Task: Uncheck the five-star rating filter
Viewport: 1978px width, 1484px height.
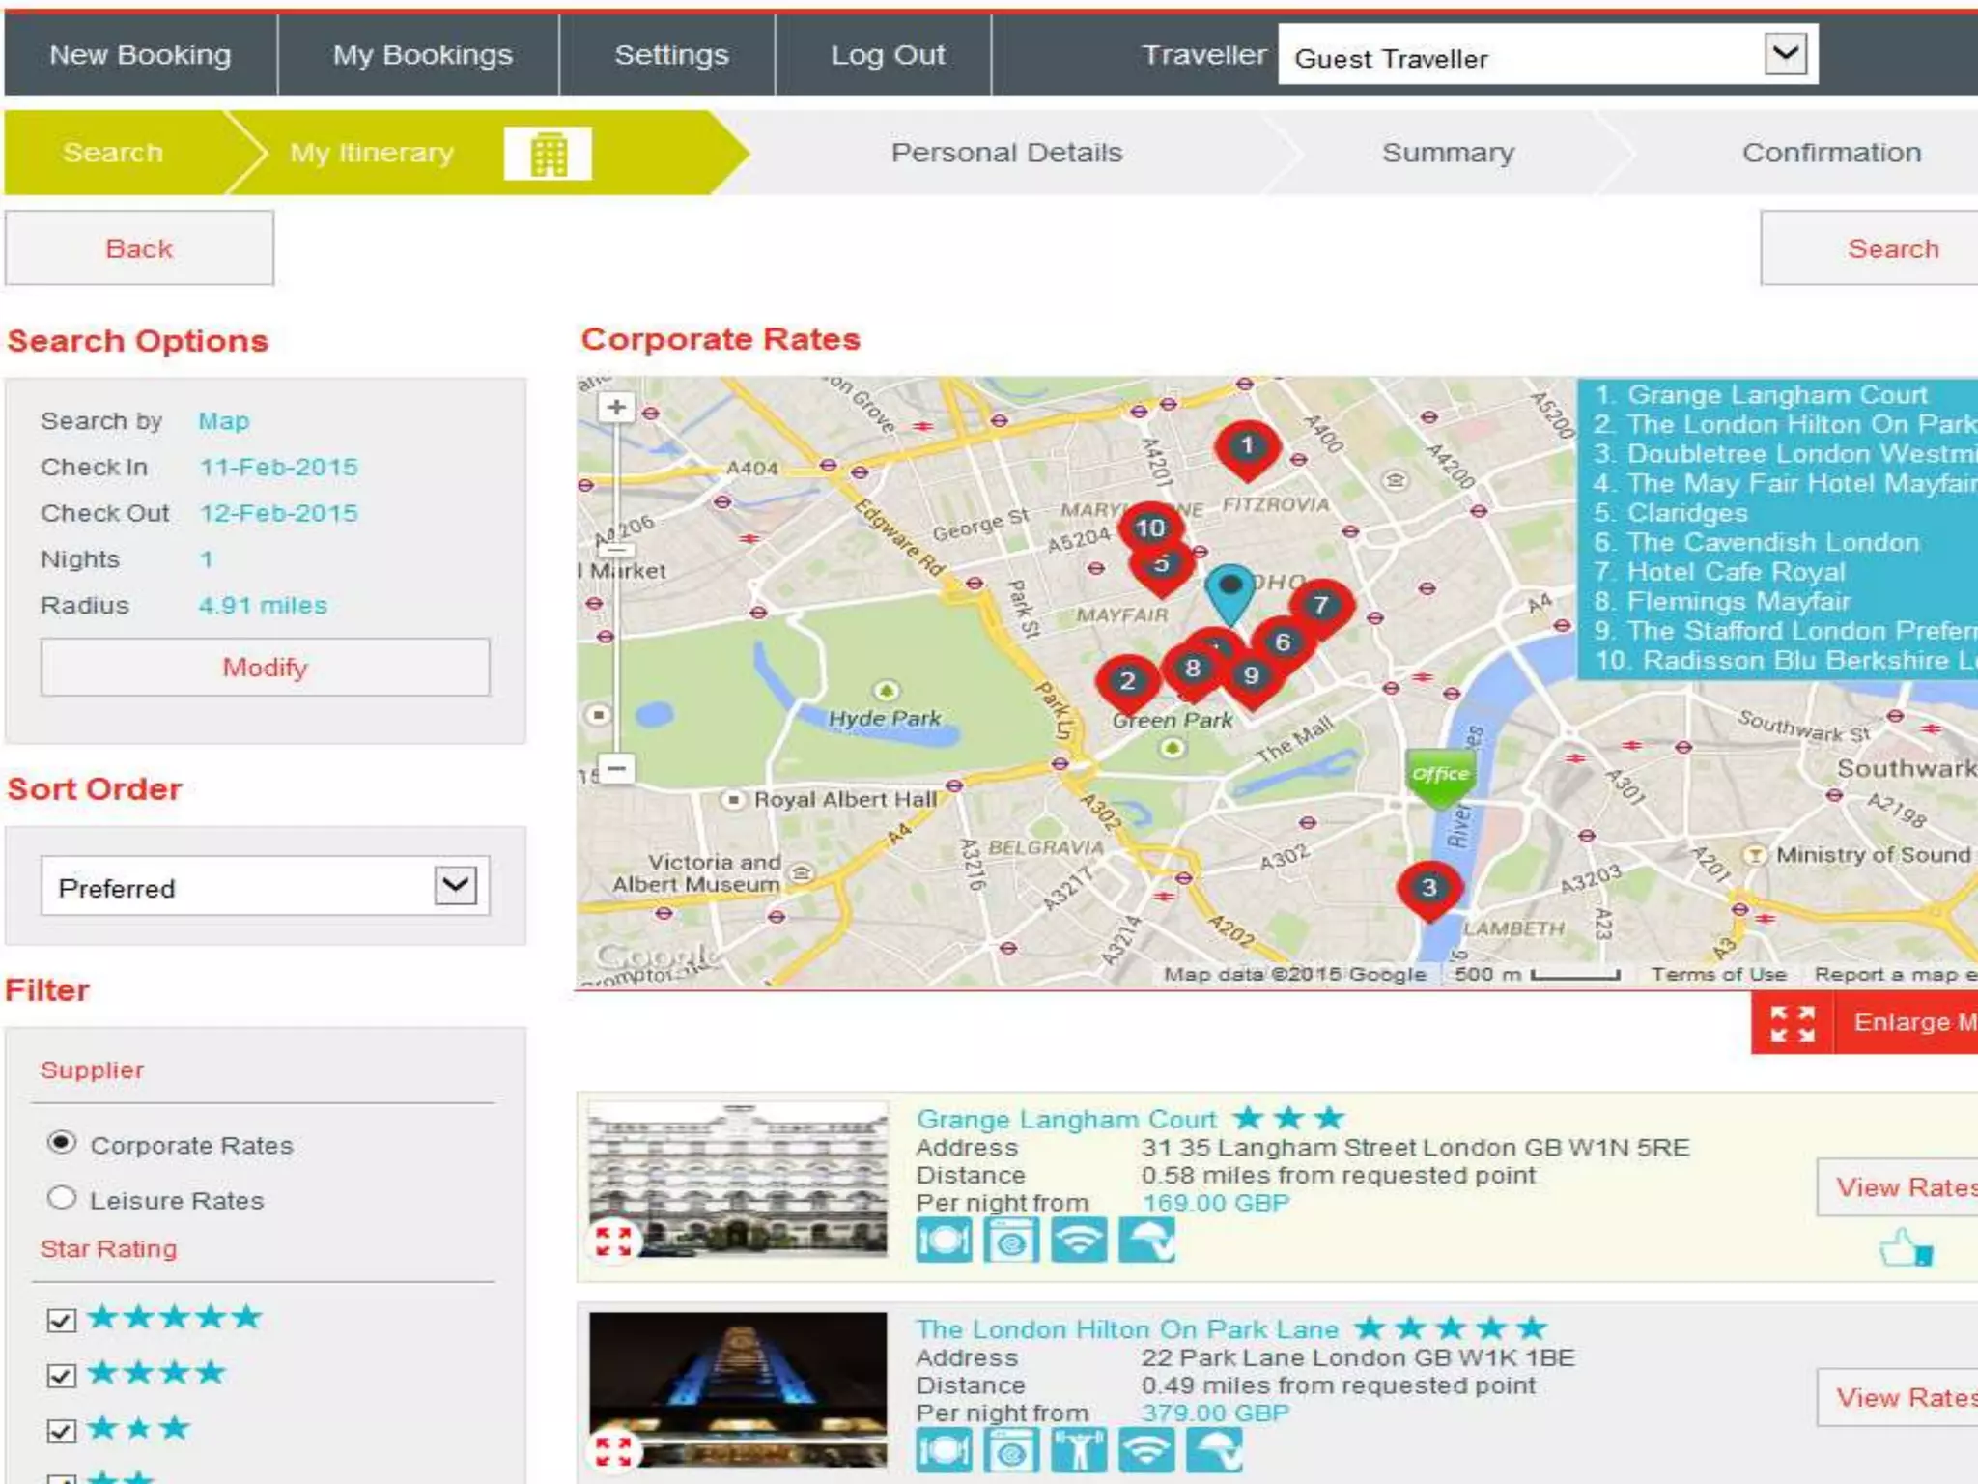Action: [61, 1320]
